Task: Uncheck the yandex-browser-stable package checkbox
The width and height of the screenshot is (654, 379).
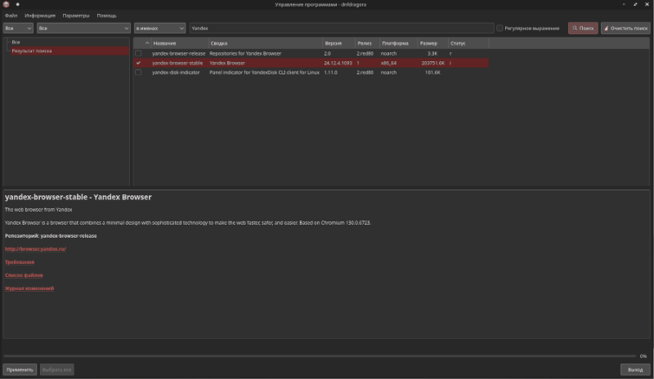Action: click(138, 63)
